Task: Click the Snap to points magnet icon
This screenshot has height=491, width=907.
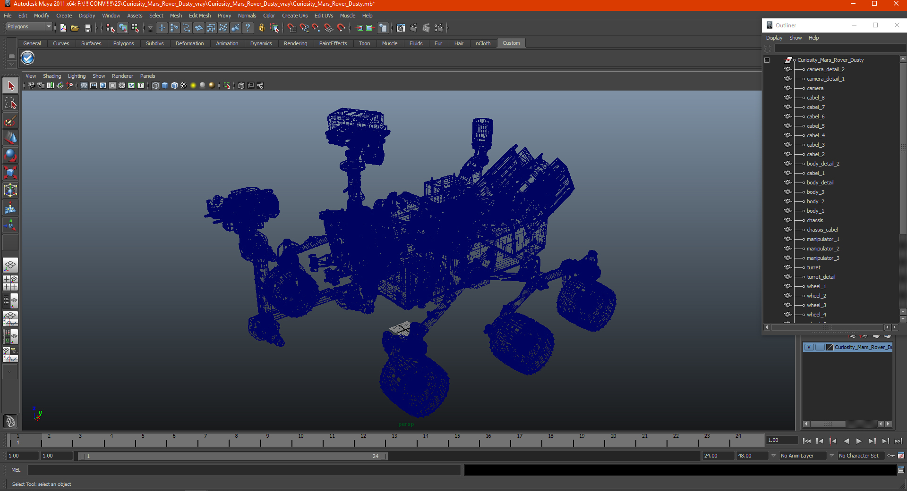Action: click(317, 28)
